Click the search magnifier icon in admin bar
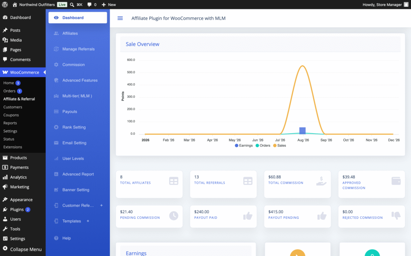This screenshot has height=256, width=411. (72, 4)
